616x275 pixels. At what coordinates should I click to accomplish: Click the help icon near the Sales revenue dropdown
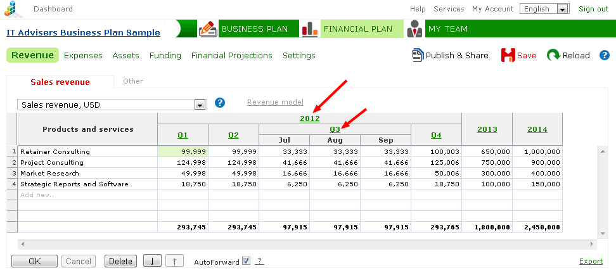click(x=220, y=103)
